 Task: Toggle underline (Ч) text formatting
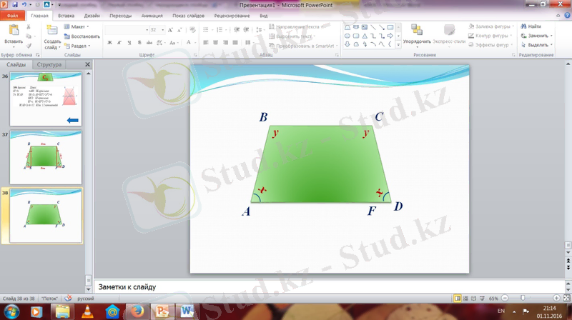point(129,42)
